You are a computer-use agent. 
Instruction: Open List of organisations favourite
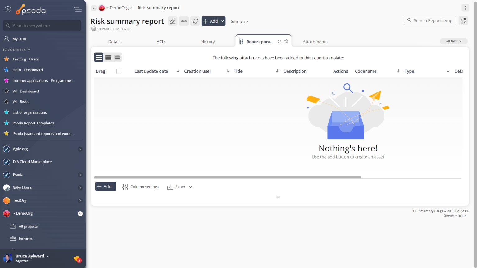(30, 112)
